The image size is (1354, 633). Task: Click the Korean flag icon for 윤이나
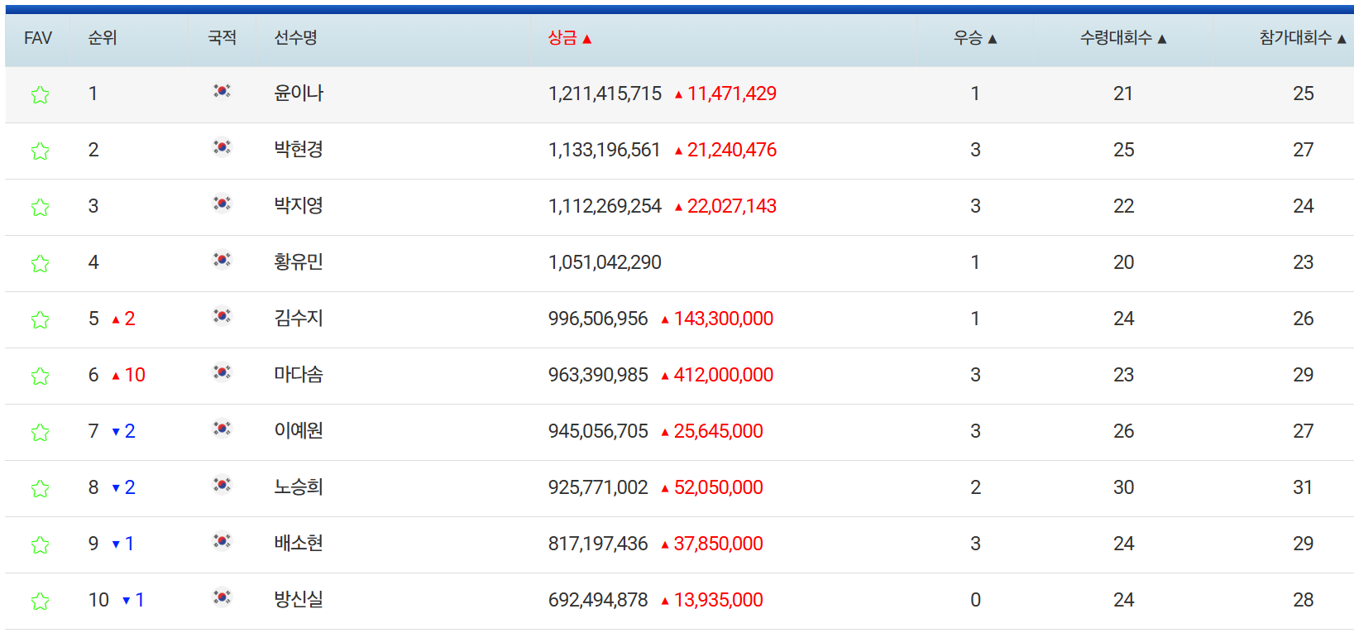[222, 91]
